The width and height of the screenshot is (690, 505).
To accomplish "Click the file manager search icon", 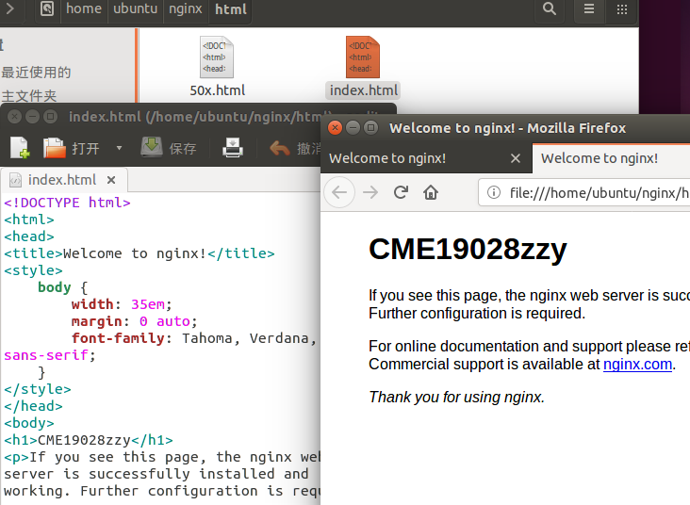I will (x=550, y=8).
